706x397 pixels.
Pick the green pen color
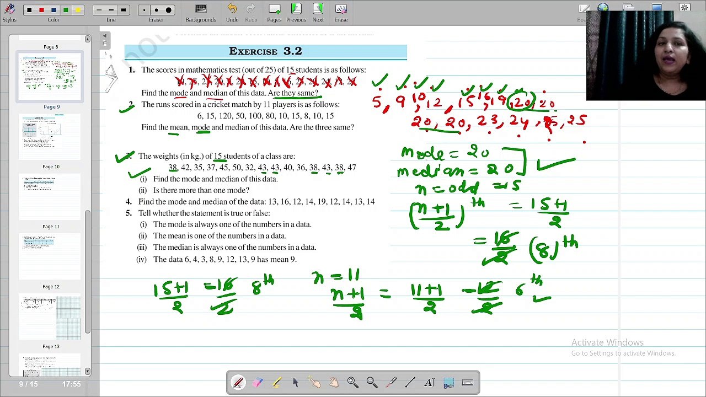click(x=66, y=10)
